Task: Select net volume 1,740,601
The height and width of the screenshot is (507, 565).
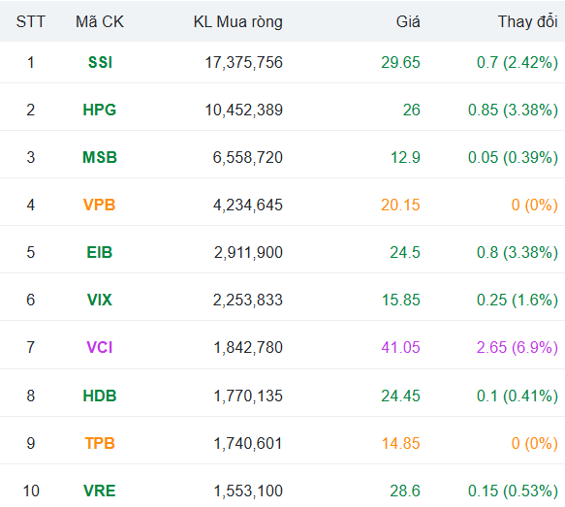Action: click(x=248, y=443)
